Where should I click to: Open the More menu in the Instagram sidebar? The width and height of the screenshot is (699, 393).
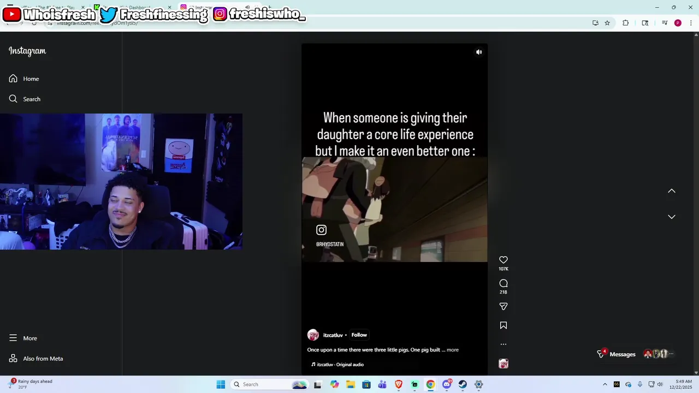(23, 338)
